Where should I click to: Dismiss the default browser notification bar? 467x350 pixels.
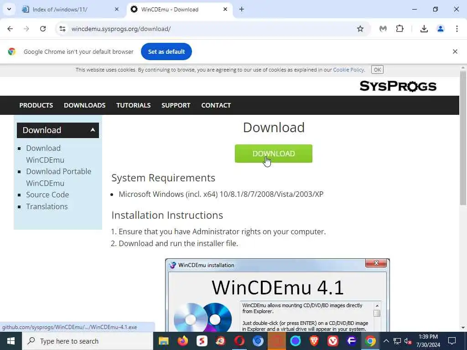[x=455, y=51]
